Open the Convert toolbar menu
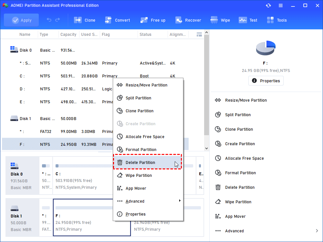The height and width of the screenshot is (242, 323). (x=118, y=20)
